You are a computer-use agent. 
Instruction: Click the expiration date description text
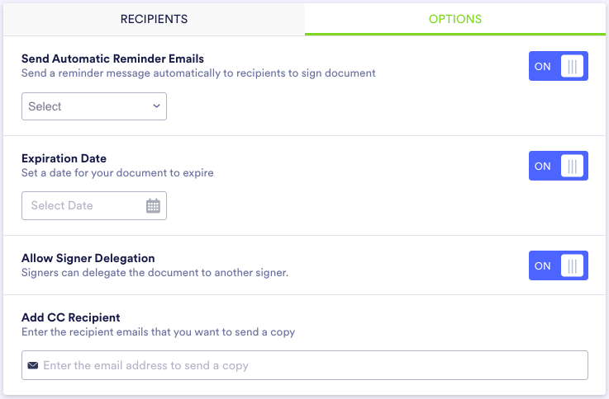[117, 173]
